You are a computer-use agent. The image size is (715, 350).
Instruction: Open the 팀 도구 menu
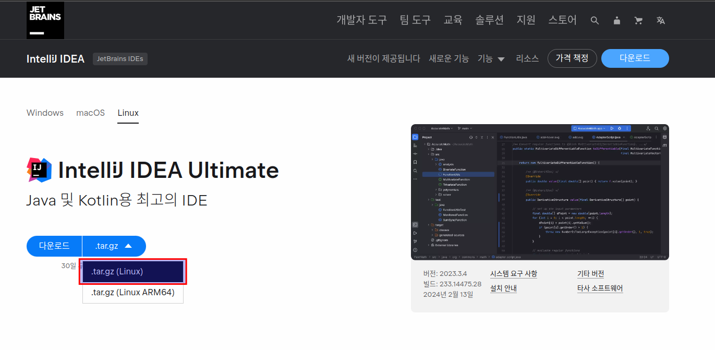click(x=415, y=20)
